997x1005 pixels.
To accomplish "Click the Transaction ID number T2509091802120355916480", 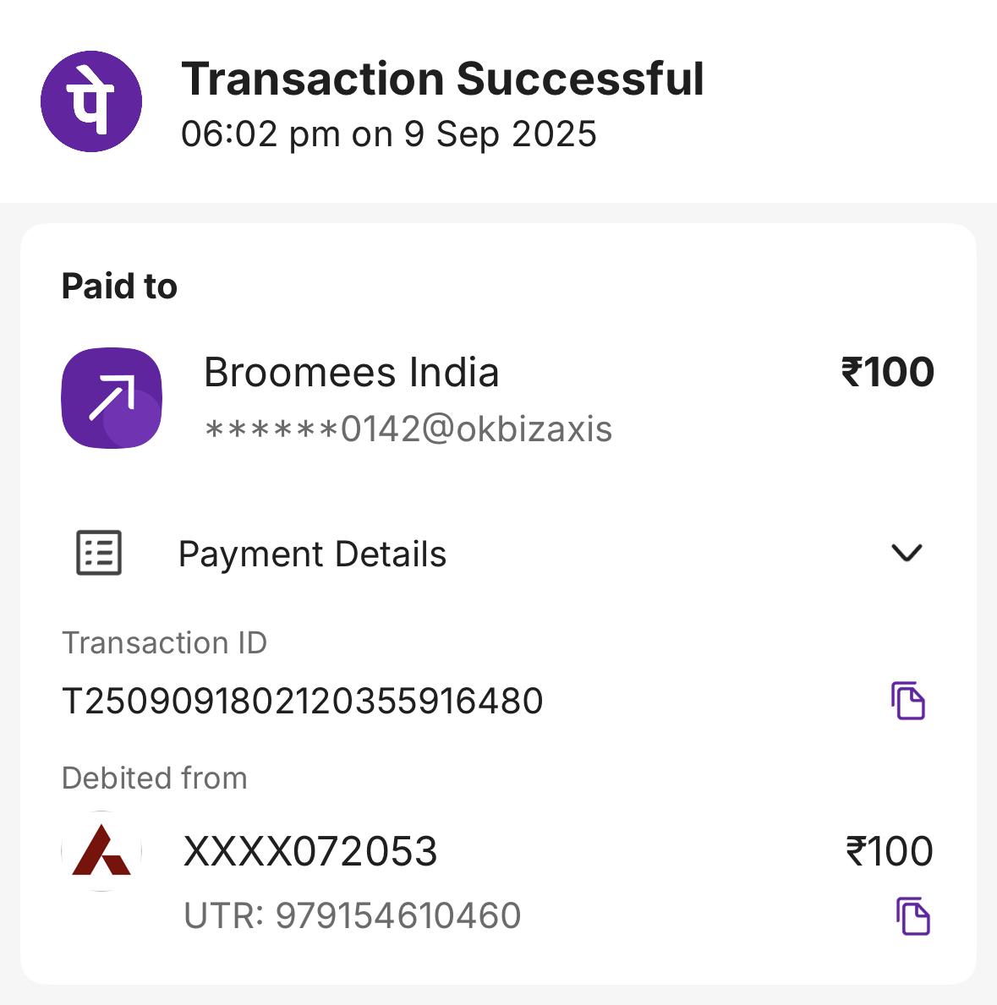I will [303, 701].
